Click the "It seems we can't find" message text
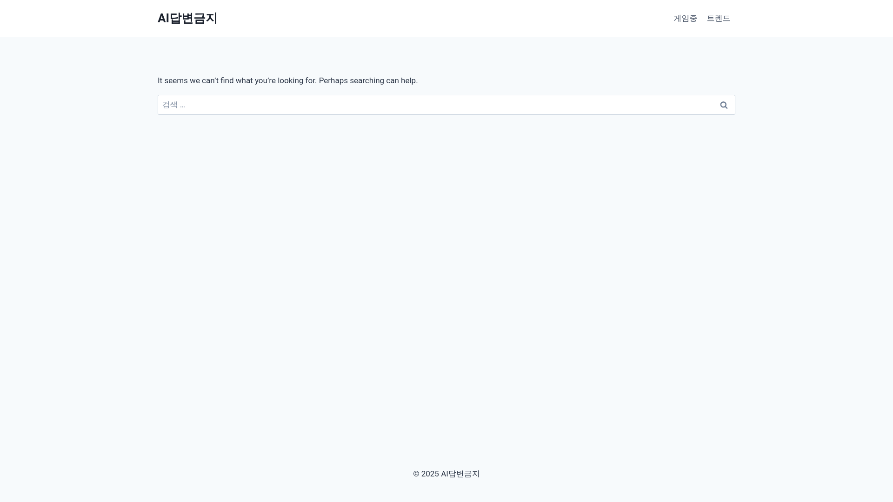This screenshot has height=502, width=893. point(287,80)
